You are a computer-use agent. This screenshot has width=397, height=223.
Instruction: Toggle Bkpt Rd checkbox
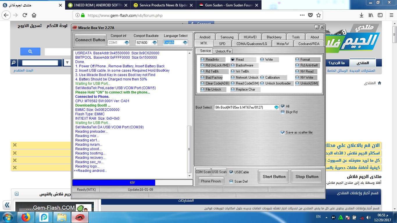(x=283, y=112)
